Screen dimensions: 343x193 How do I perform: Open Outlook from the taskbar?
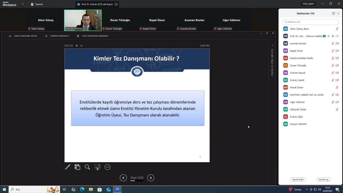point(108,189)
